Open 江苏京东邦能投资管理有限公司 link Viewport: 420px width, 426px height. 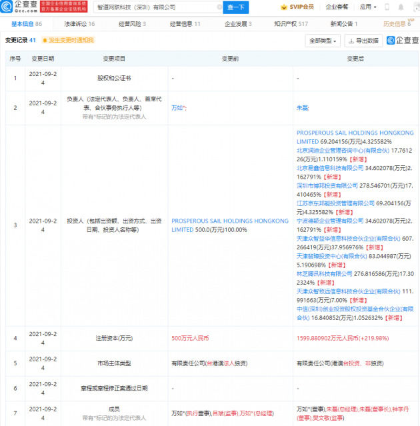[335, 203]
